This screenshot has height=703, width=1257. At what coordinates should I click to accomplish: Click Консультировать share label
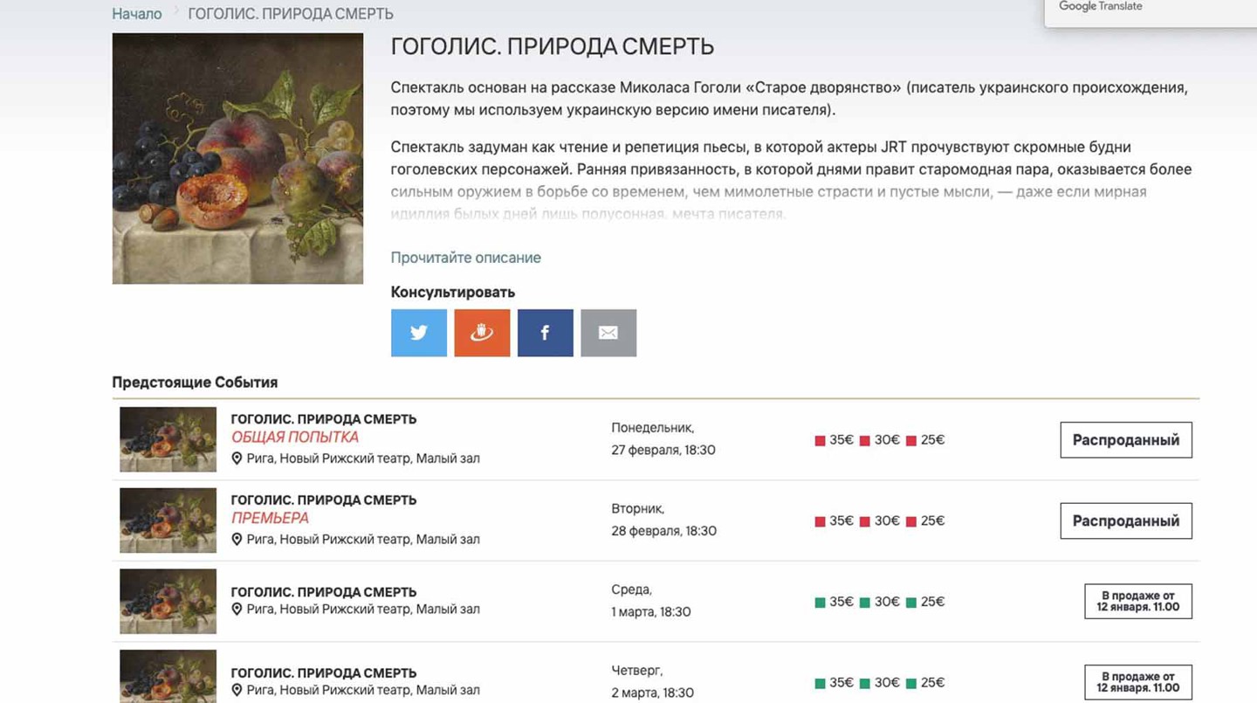(x=453, y=292)
